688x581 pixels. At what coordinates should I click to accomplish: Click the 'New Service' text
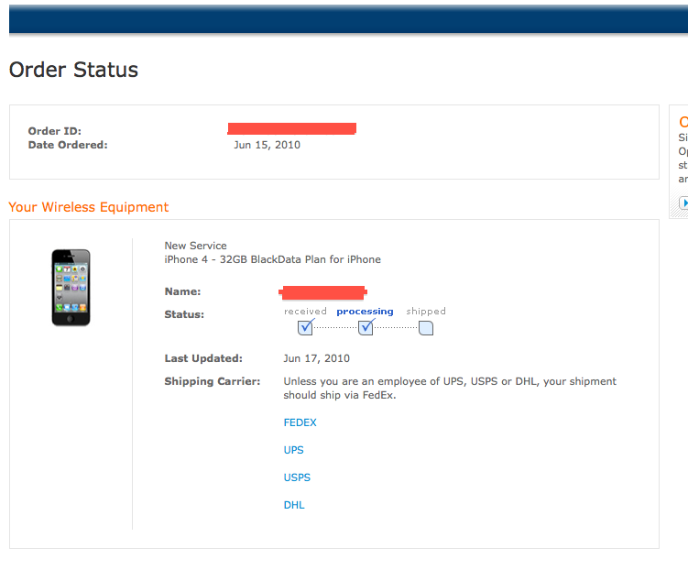click(x=195, y=246)
